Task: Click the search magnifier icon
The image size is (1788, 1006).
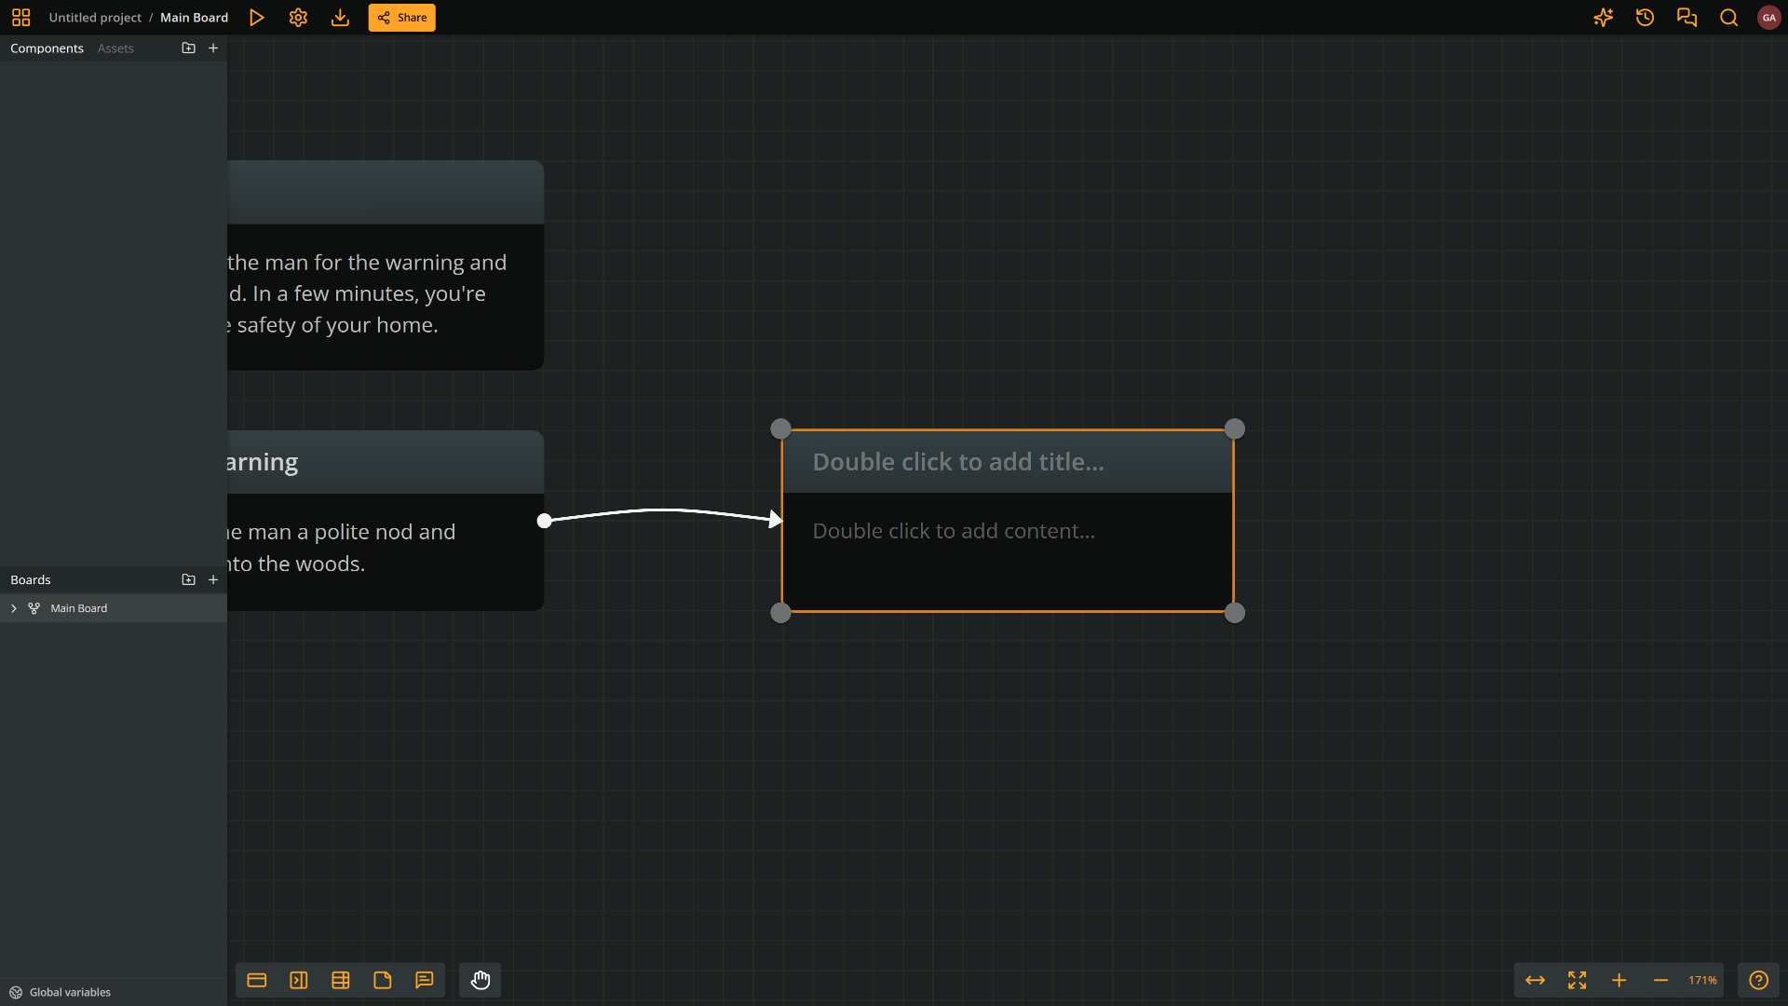Action: pyautogui.click(x=1728, y=18)
